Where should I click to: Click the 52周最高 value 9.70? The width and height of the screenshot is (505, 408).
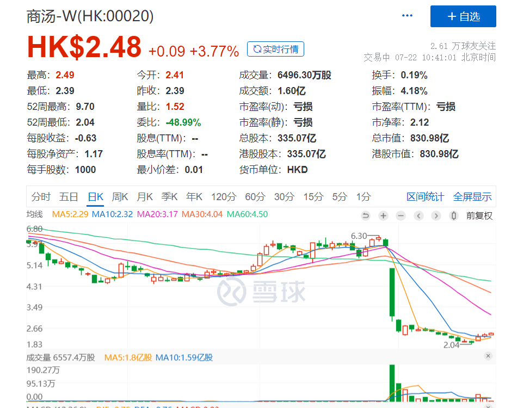click(85, 107)
